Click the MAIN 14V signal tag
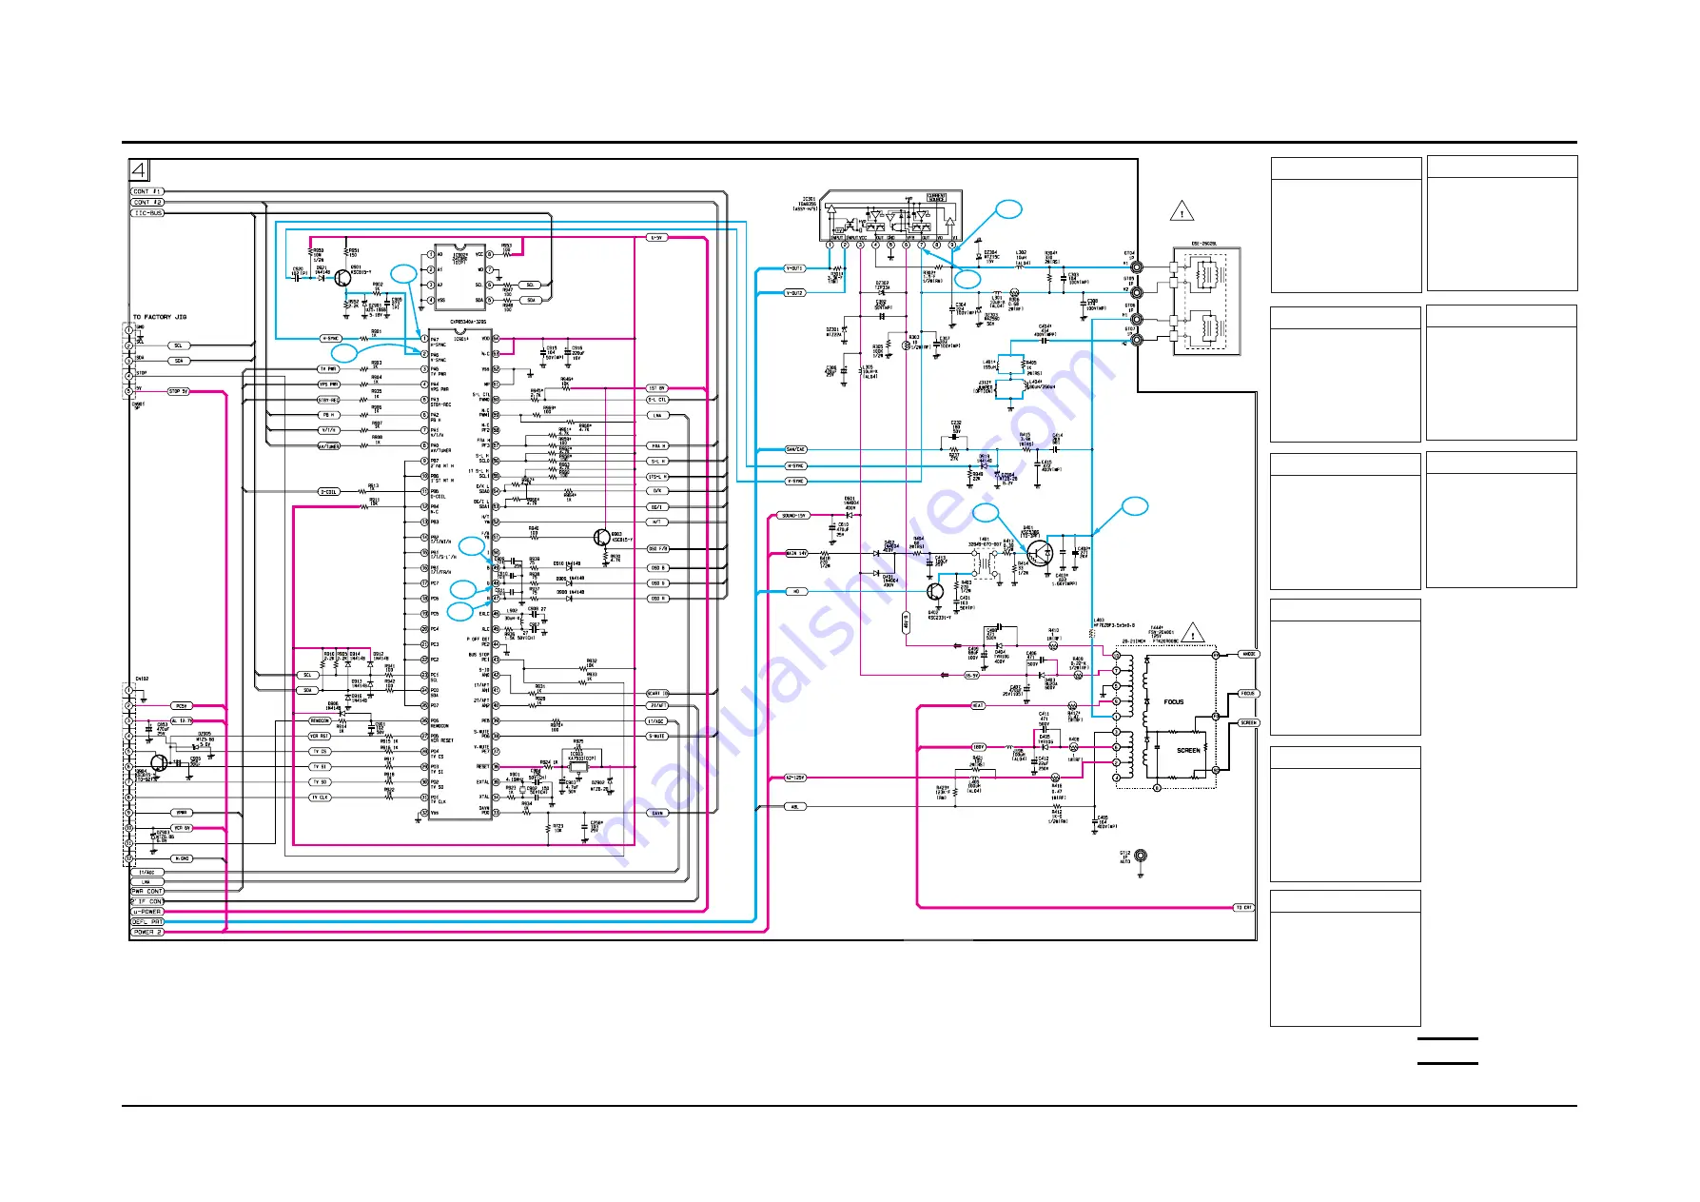Screen dimensions: 1700x1202 pyautogui.click(x=796, y=553)
